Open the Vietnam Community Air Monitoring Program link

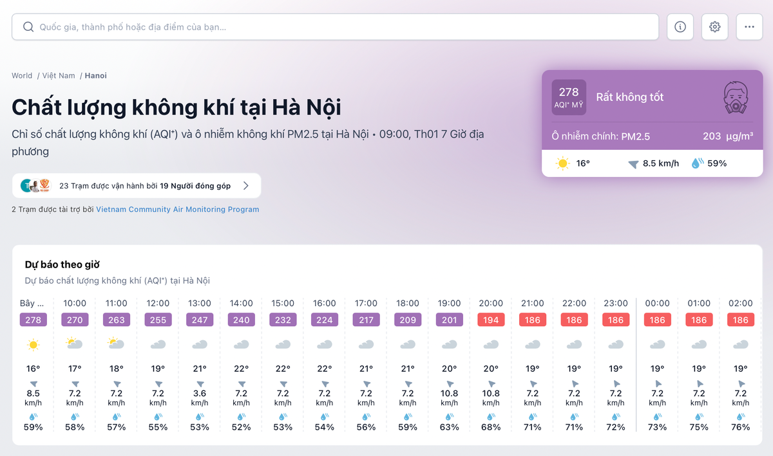(177, 209)
